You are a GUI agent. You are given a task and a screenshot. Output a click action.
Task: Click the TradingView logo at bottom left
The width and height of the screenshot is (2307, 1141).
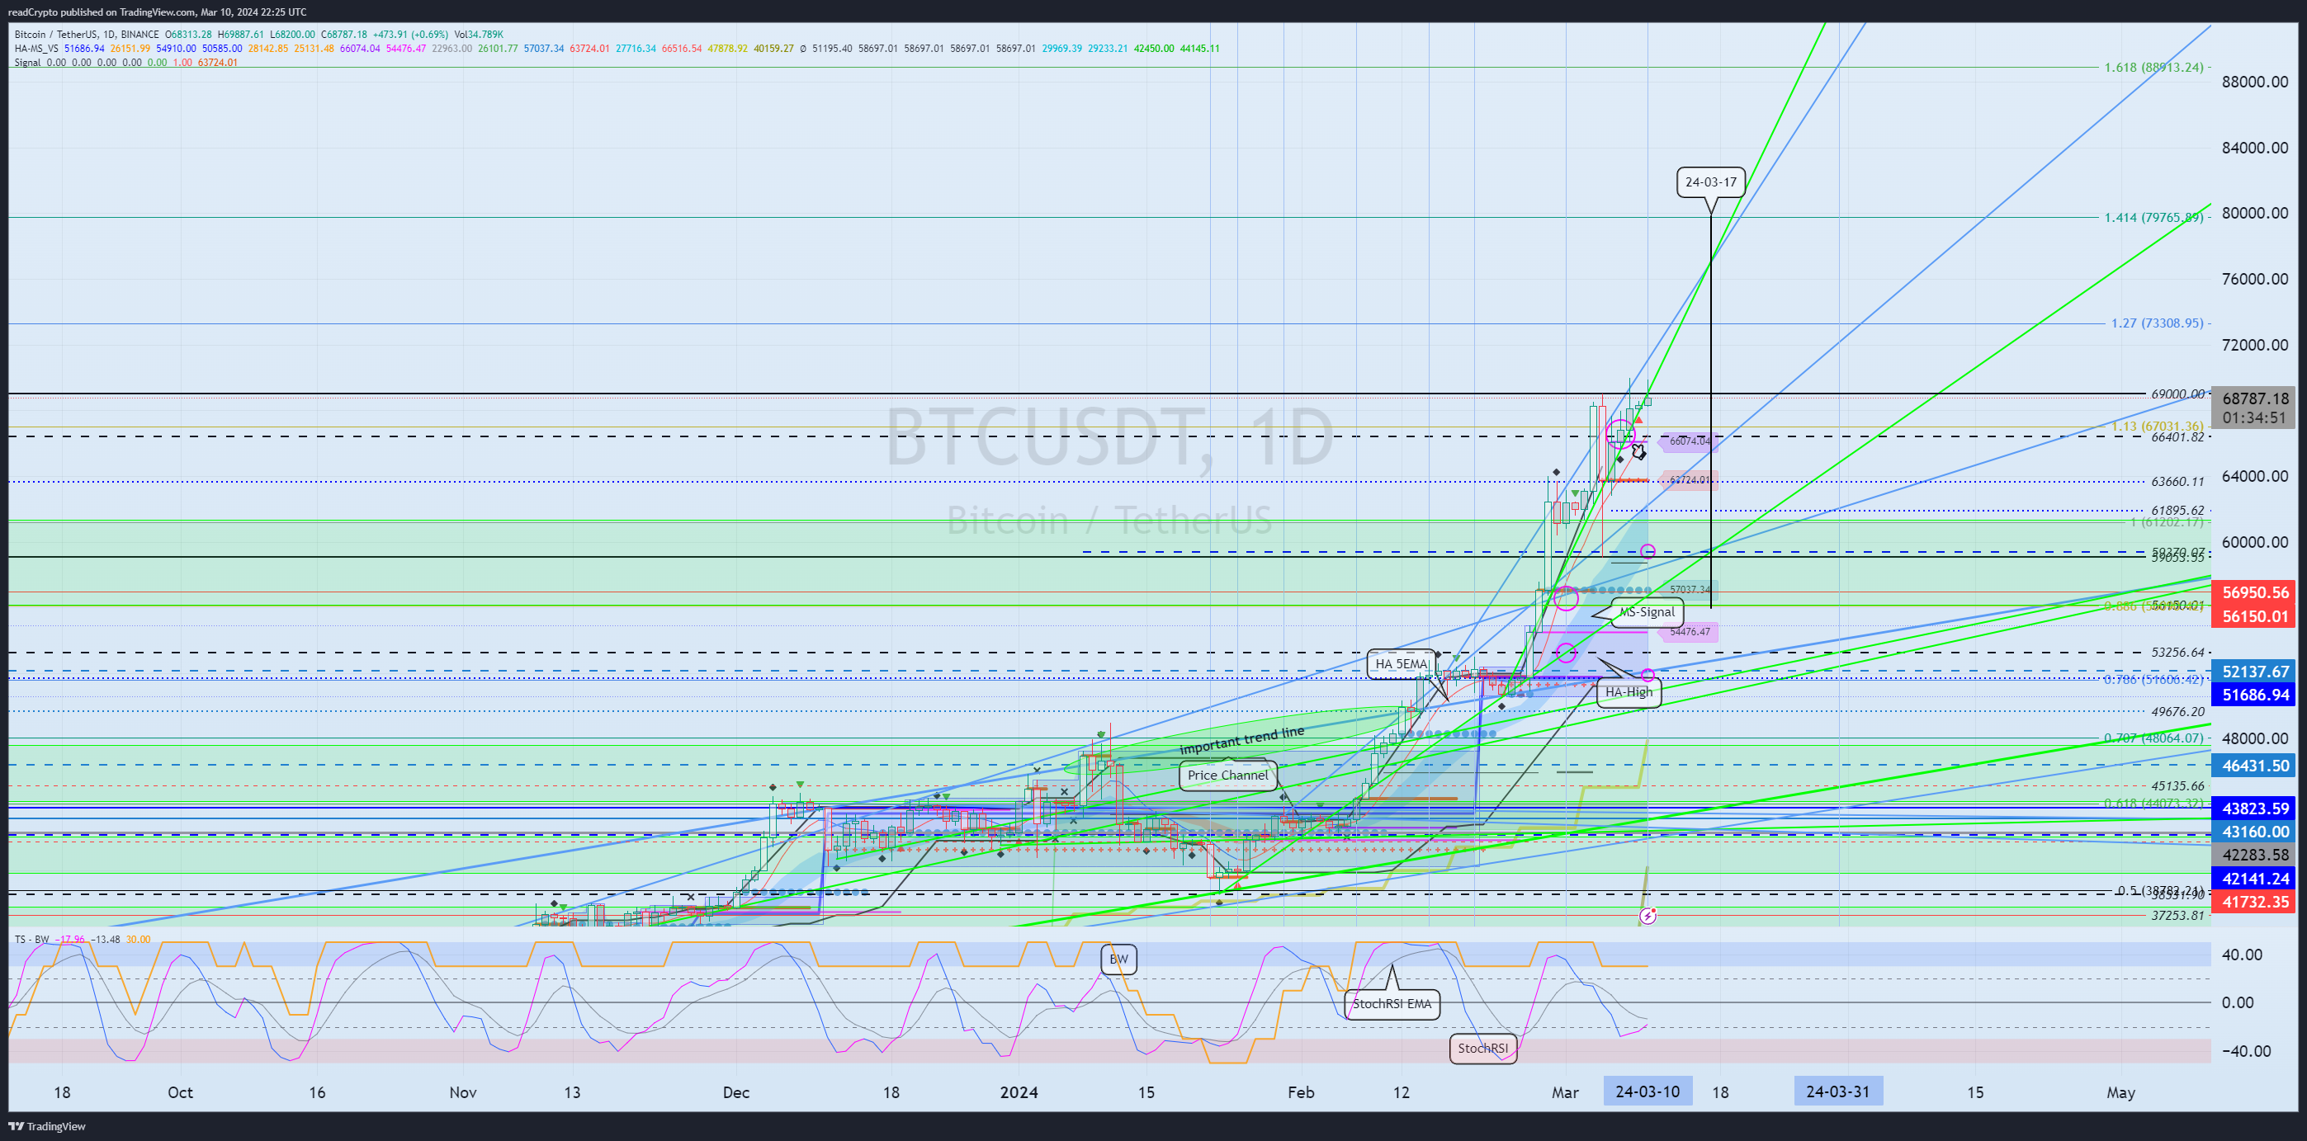pos(46,1126)
